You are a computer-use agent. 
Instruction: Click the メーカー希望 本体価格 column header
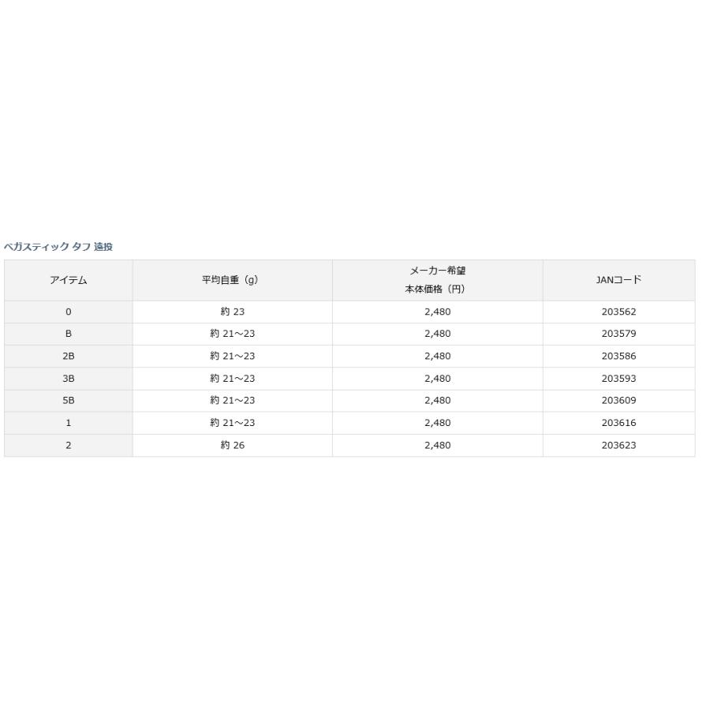[x=437, y=280]
